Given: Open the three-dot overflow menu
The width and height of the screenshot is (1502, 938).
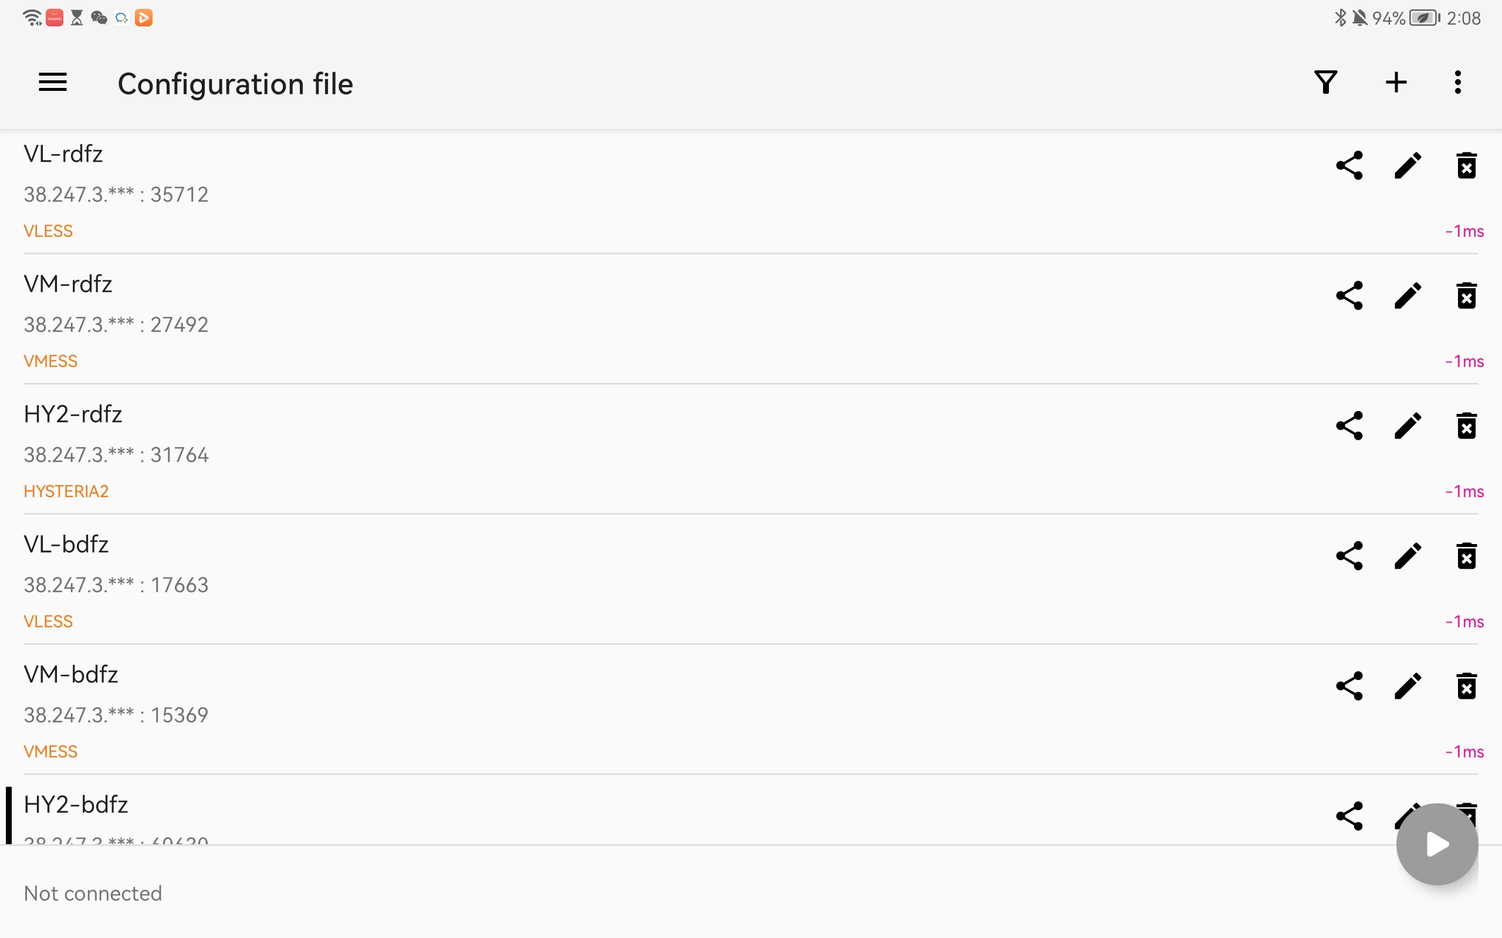Looking at the screenshot, I should pyautogui.click(x=1458, y=83).
